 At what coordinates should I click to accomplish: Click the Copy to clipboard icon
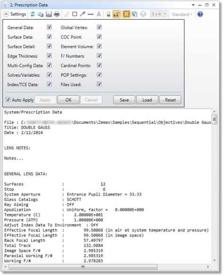[x=41, y=14]
